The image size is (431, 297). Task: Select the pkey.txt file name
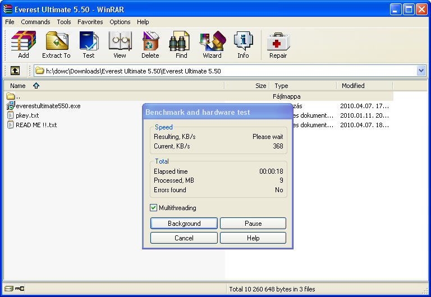27,115
